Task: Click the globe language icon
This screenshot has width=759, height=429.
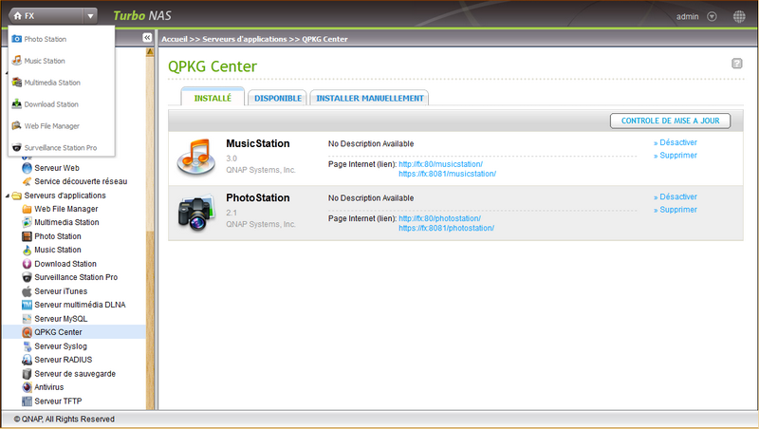Action: 739,16
